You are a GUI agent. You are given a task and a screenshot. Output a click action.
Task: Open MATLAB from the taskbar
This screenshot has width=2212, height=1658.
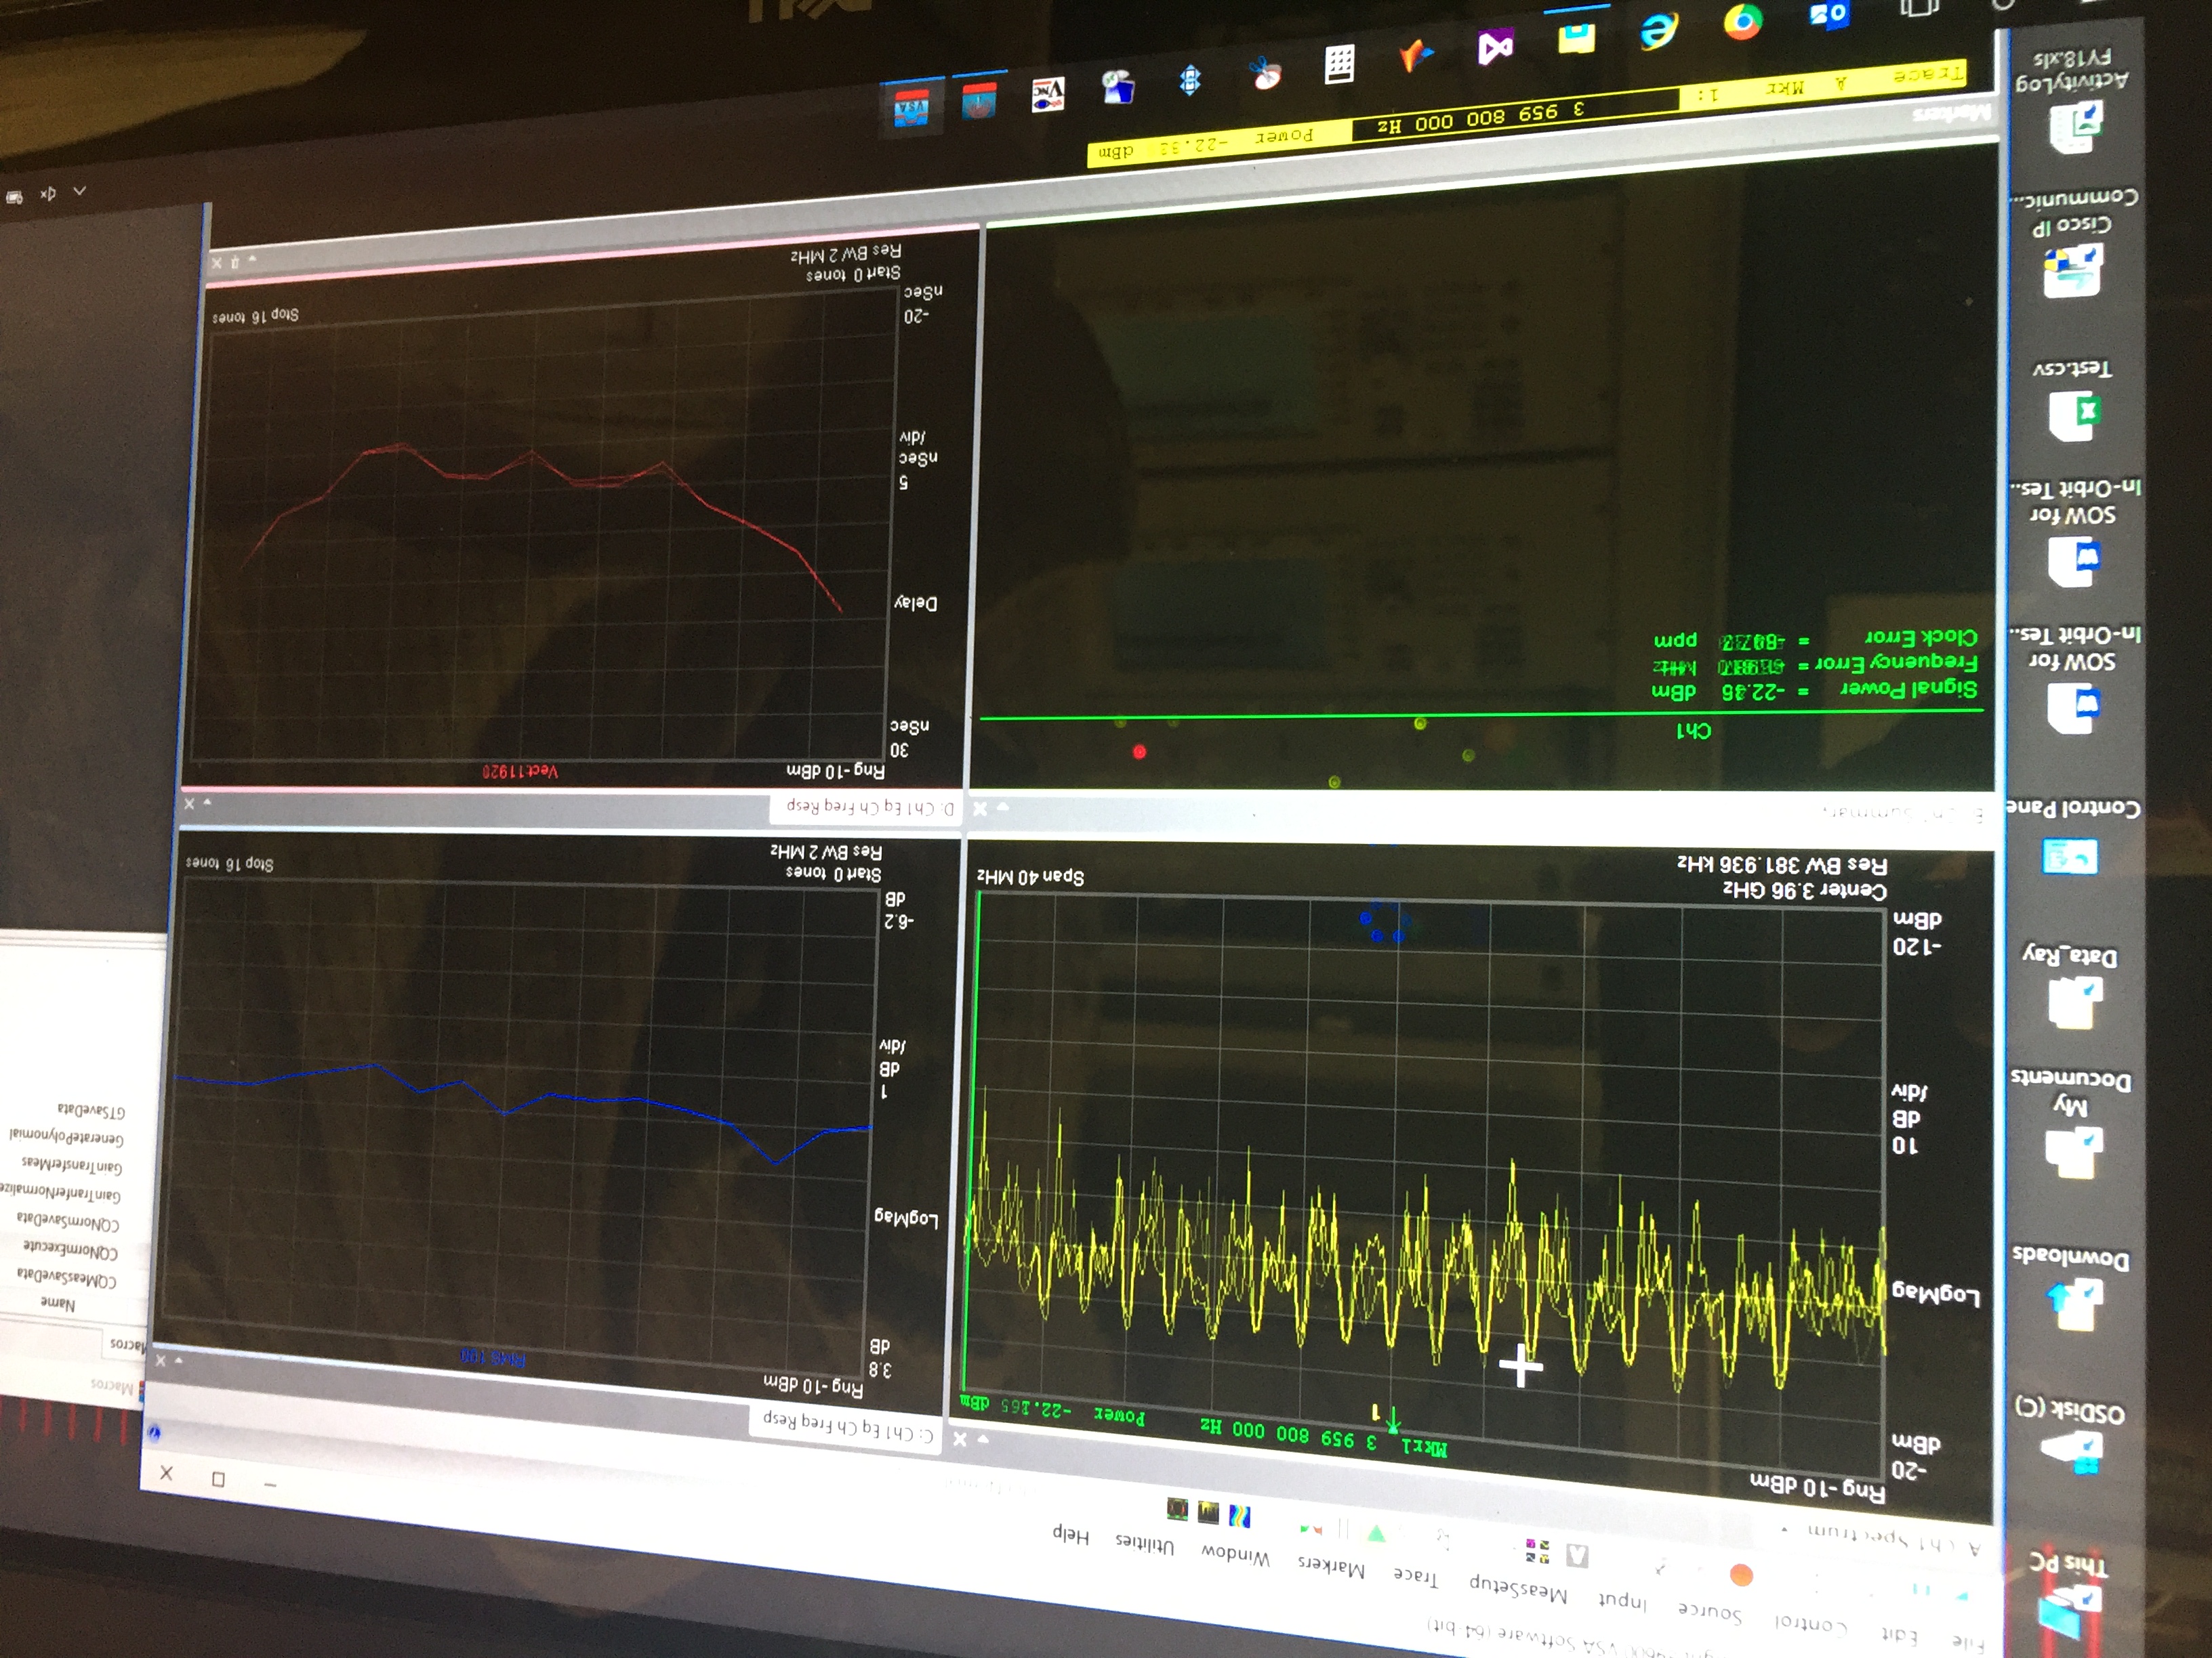(x=1416, y=55)
